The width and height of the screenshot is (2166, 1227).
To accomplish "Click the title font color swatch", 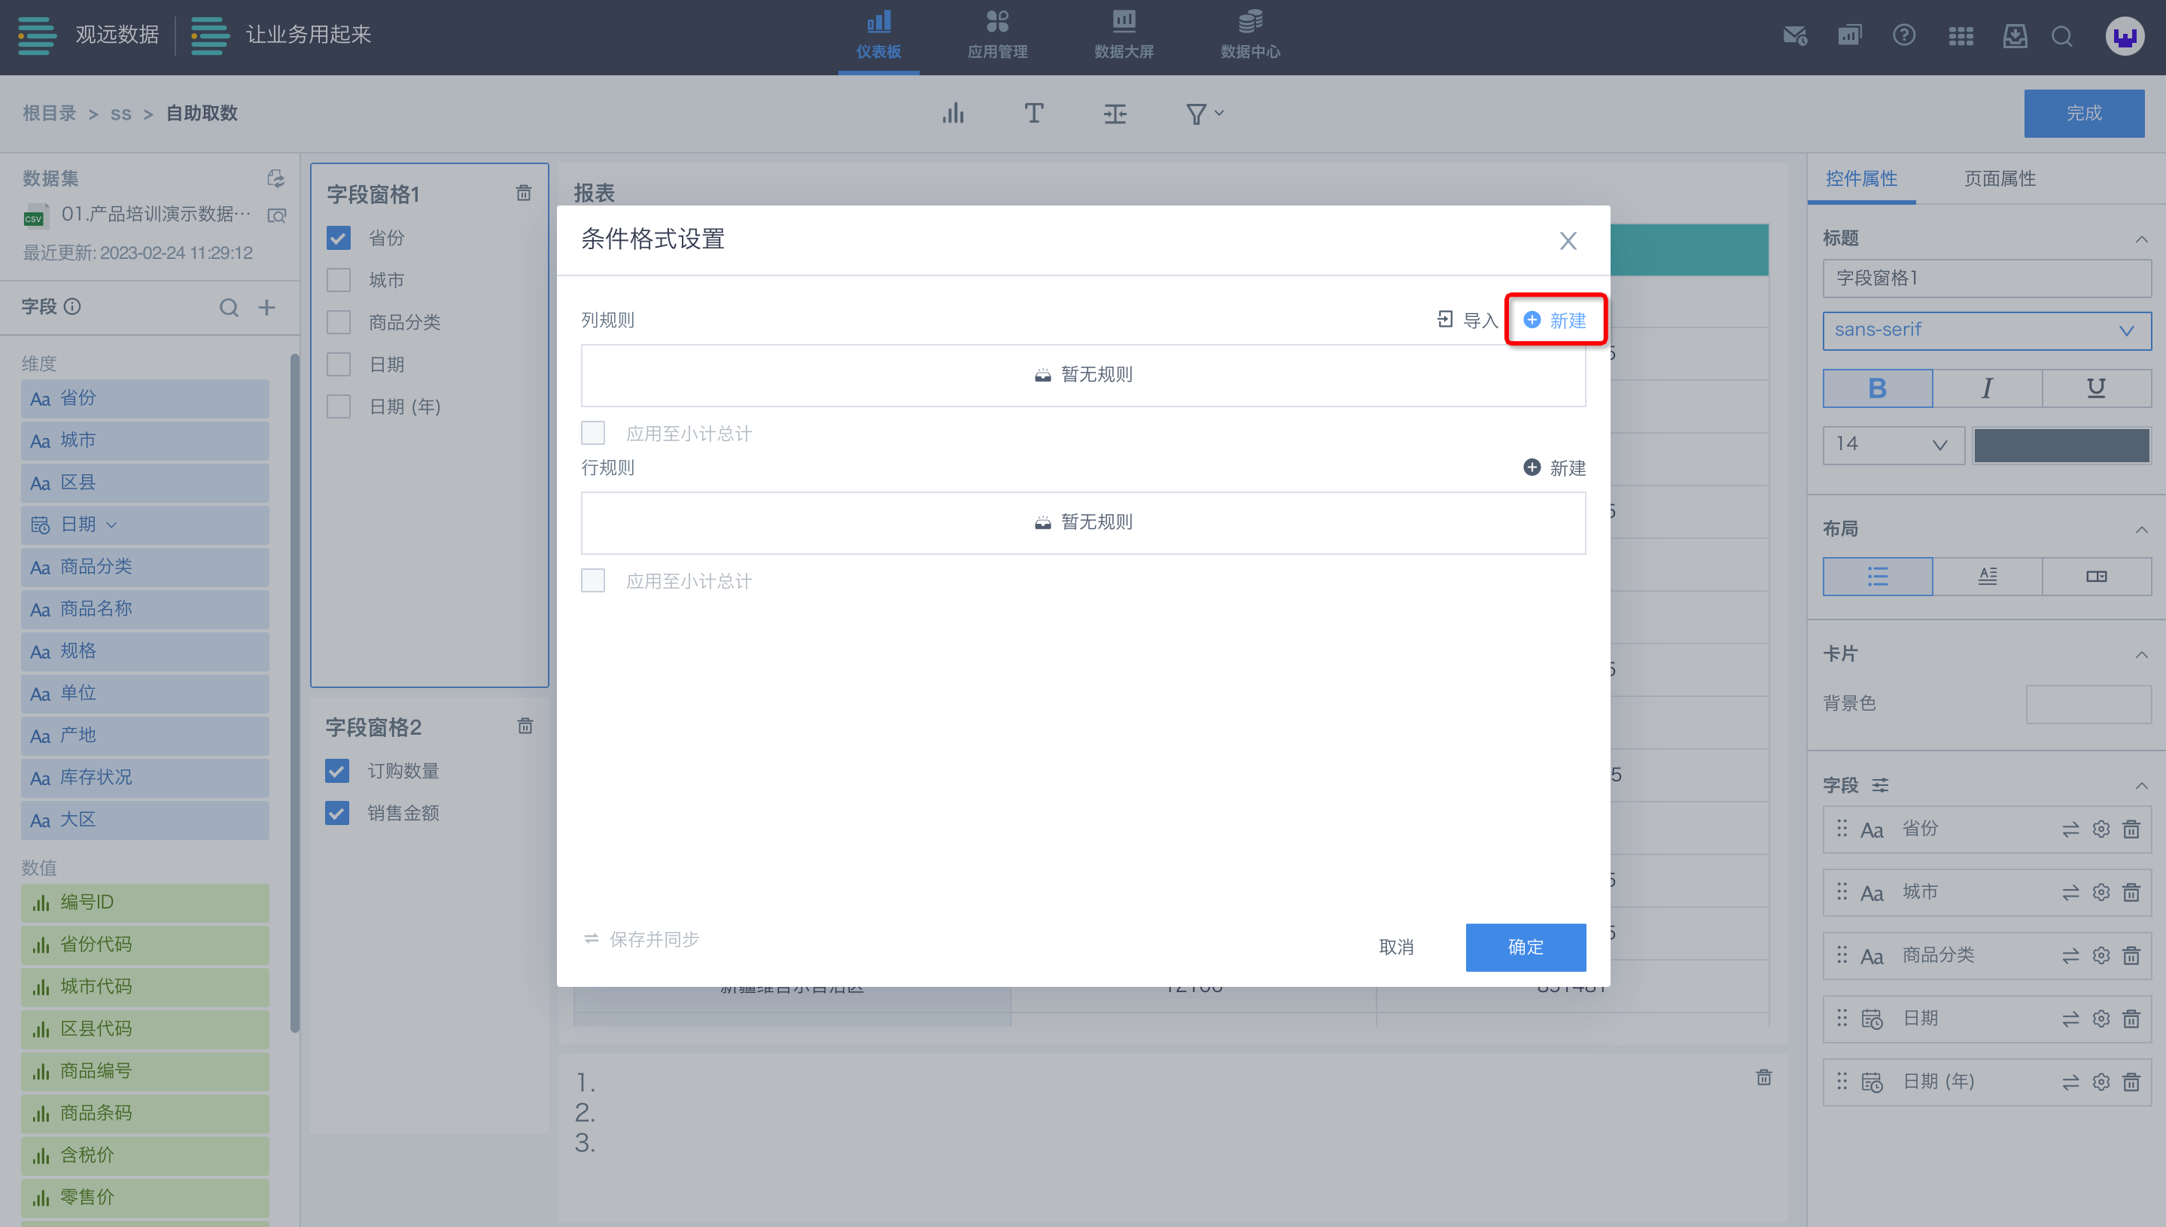I will (2061, 444).
